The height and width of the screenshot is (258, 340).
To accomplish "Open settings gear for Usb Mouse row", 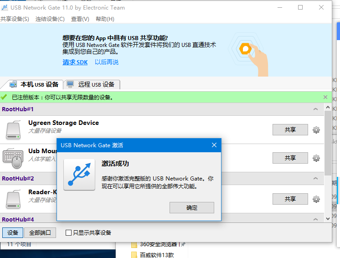I will point(316,158).
